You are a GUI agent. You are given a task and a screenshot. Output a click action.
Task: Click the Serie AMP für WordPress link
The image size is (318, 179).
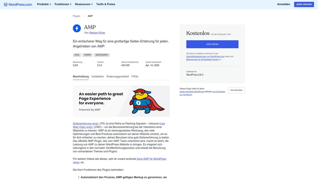click(x=151, y=159)
